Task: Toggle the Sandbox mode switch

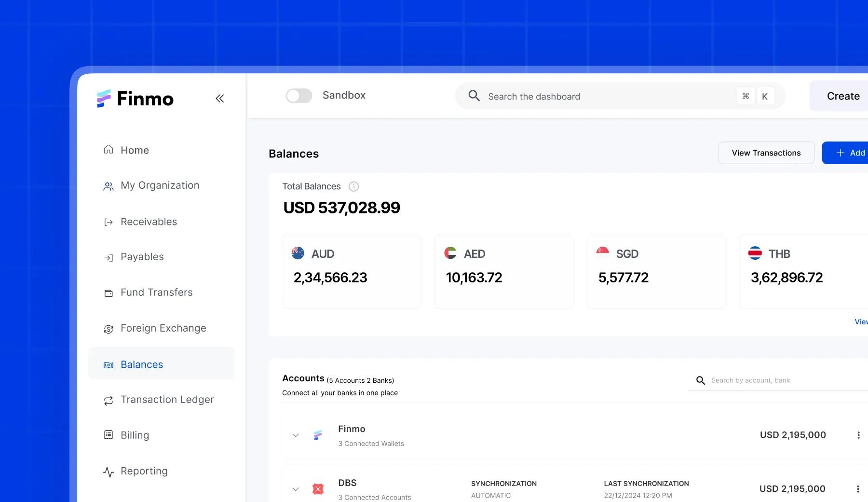Action: click(299, 96)
